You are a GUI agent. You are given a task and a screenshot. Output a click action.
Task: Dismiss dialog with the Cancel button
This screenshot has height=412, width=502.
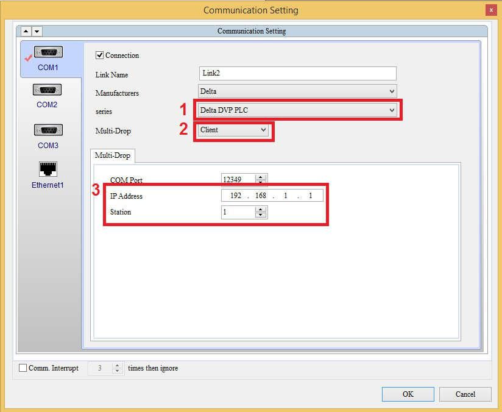[465, 394]
